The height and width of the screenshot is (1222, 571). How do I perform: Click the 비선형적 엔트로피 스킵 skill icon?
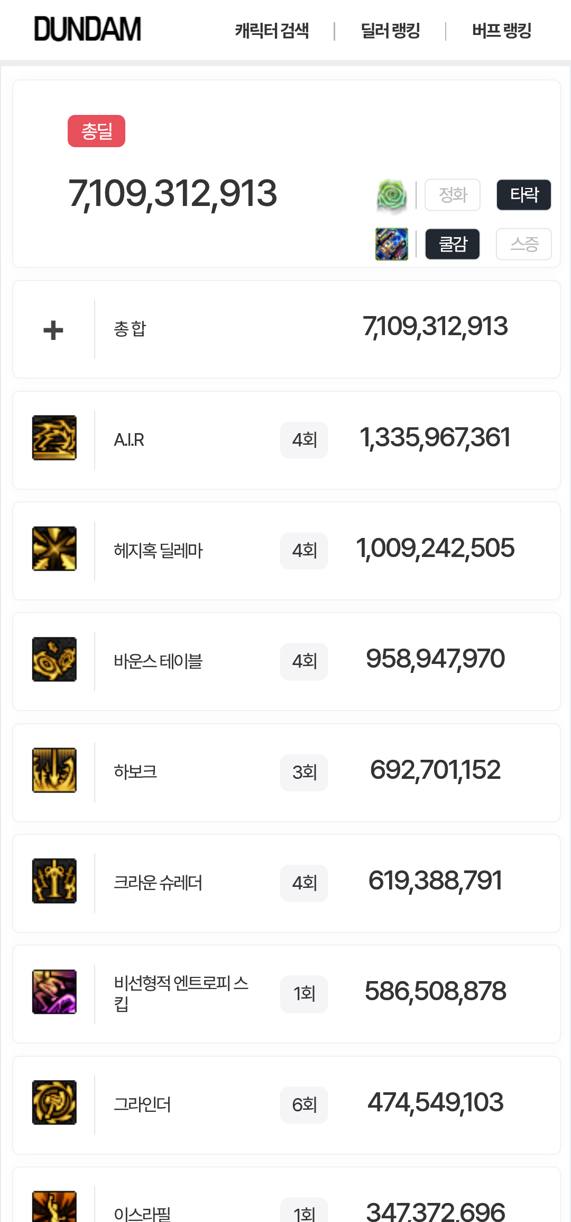pyautogui.click(x=54, y=992)
